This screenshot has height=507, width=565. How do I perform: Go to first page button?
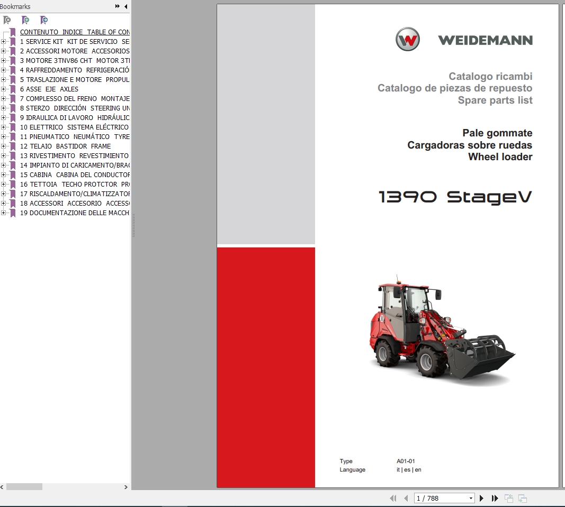(393, 499)
